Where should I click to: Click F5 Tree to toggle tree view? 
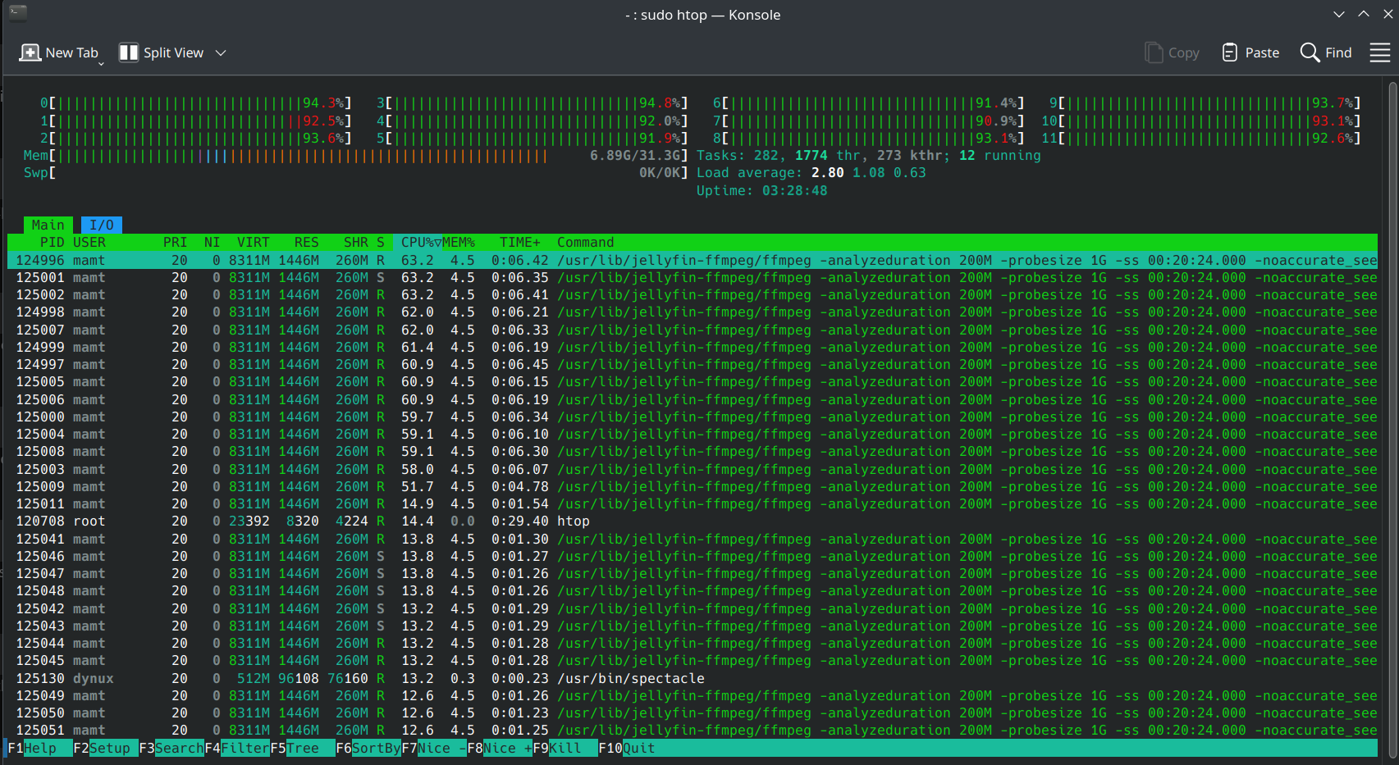[x=302, y=748]
